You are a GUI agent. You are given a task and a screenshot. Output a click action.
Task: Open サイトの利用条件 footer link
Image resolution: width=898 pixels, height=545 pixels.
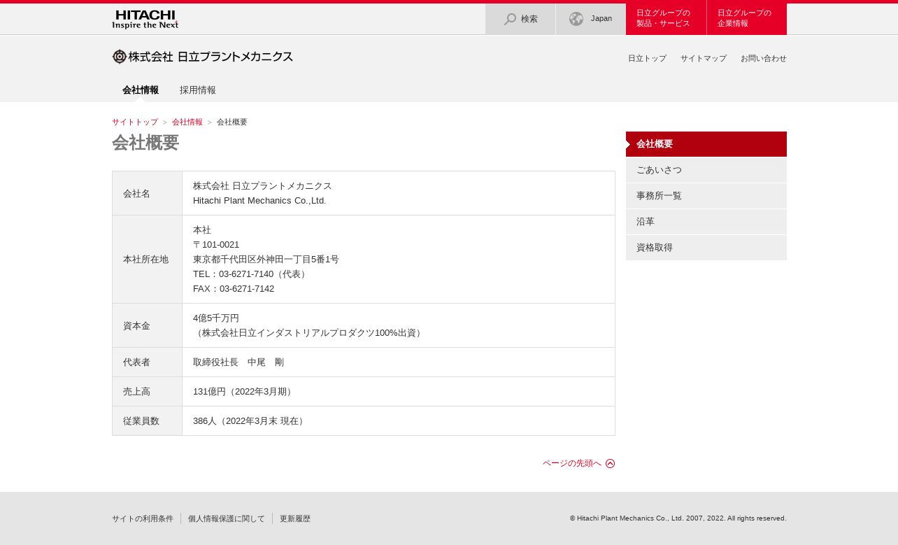tap(143, 519)
